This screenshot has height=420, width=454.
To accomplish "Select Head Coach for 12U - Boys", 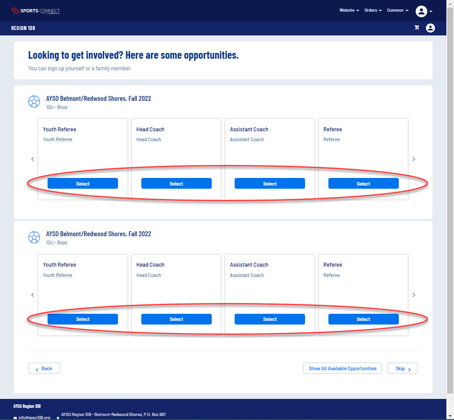I will coord(176,319).
